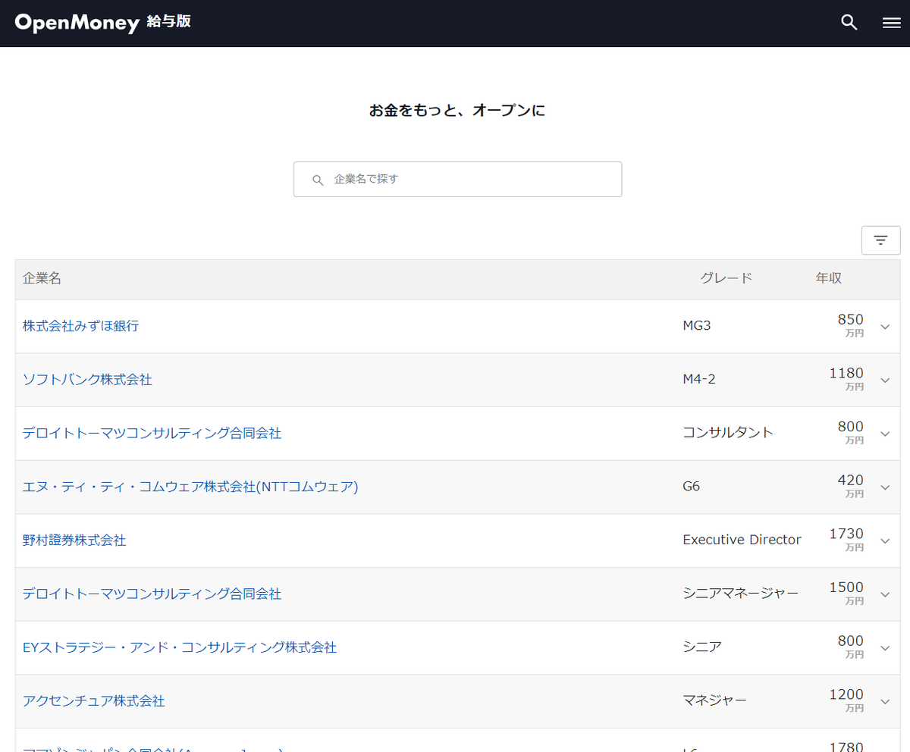Open デロイトトーマツ link in the シニアマネージャー row
This screenshot has height=752, width=910.
[152, 594]
